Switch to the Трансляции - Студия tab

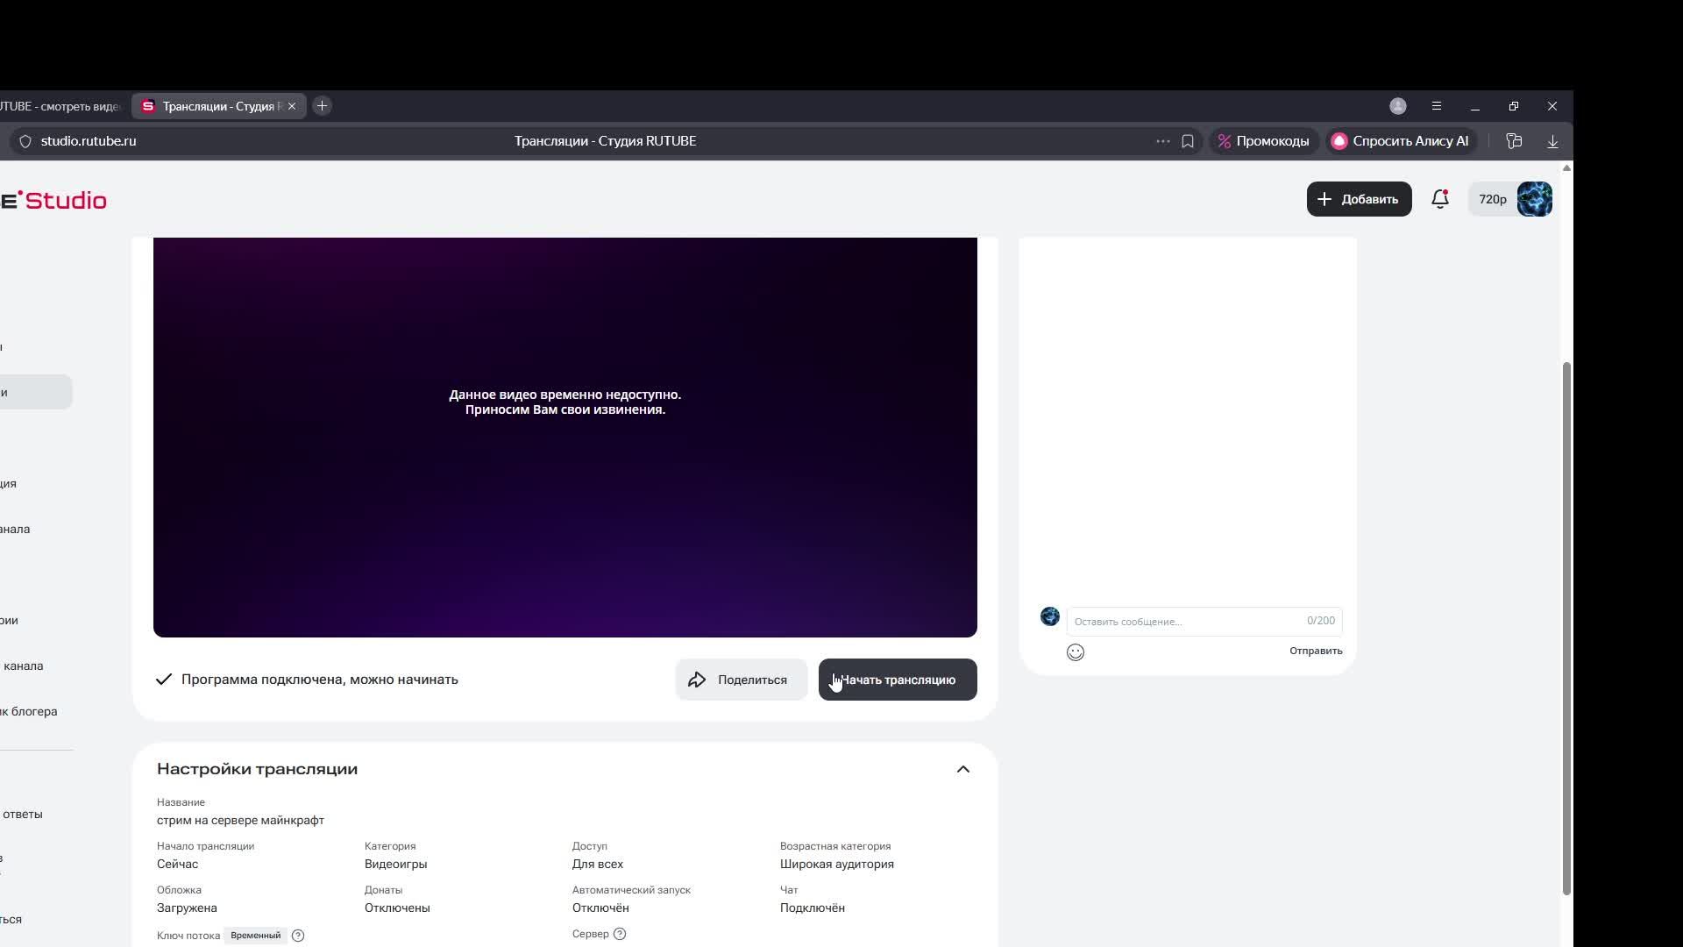click(219, 106)
